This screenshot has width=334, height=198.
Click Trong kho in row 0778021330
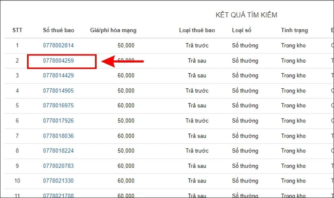coord(293,181)
